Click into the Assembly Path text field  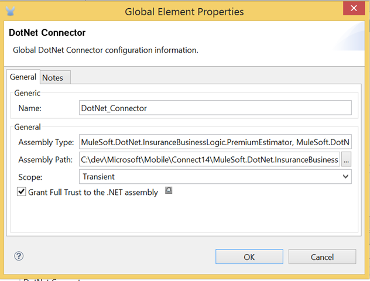tap(210, 159)
